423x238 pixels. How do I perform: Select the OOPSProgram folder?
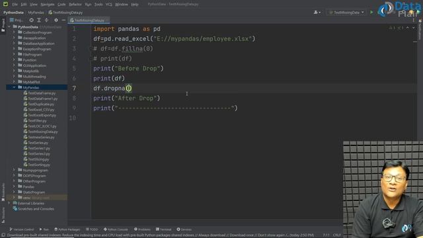34,176
